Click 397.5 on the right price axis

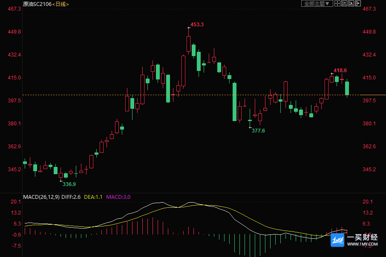[369, 100]
